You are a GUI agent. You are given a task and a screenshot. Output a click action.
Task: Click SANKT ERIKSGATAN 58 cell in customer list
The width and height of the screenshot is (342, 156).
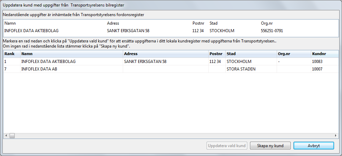(x=166, y=62)
